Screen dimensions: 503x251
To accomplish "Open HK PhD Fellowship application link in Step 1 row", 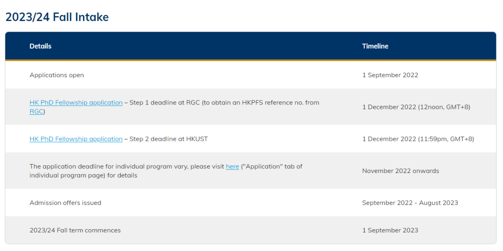I will click(x=76, y=102).
